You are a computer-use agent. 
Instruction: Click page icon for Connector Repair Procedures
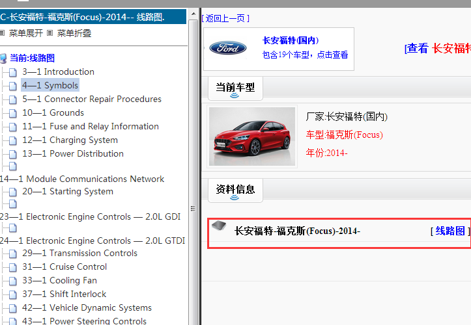point(12,99)
